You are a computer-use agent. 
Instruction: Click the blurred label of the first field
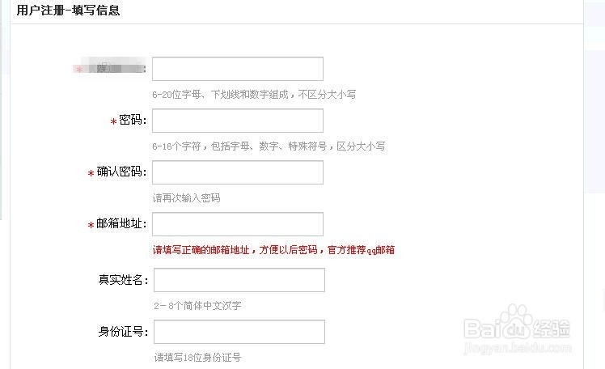pyautogui.click(x=110, y=68)
